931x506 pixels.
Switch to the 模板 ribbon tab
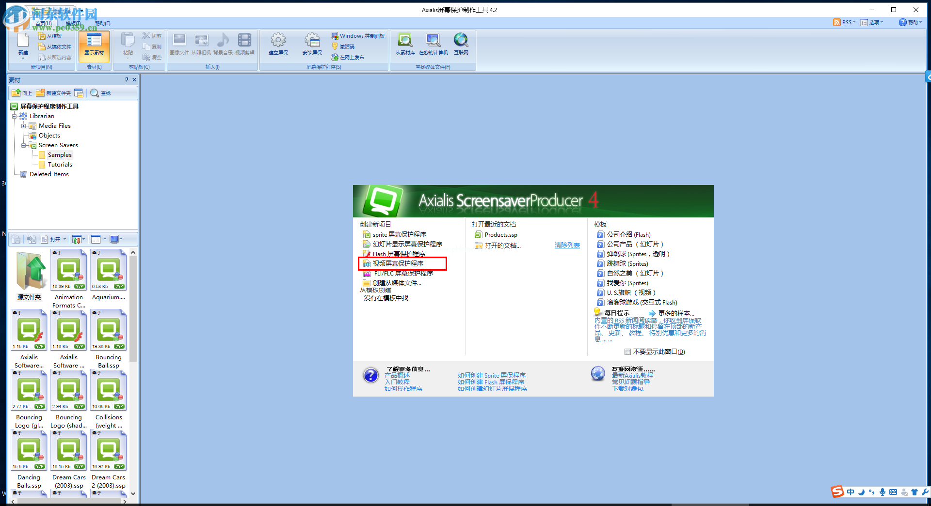(73, 23)
